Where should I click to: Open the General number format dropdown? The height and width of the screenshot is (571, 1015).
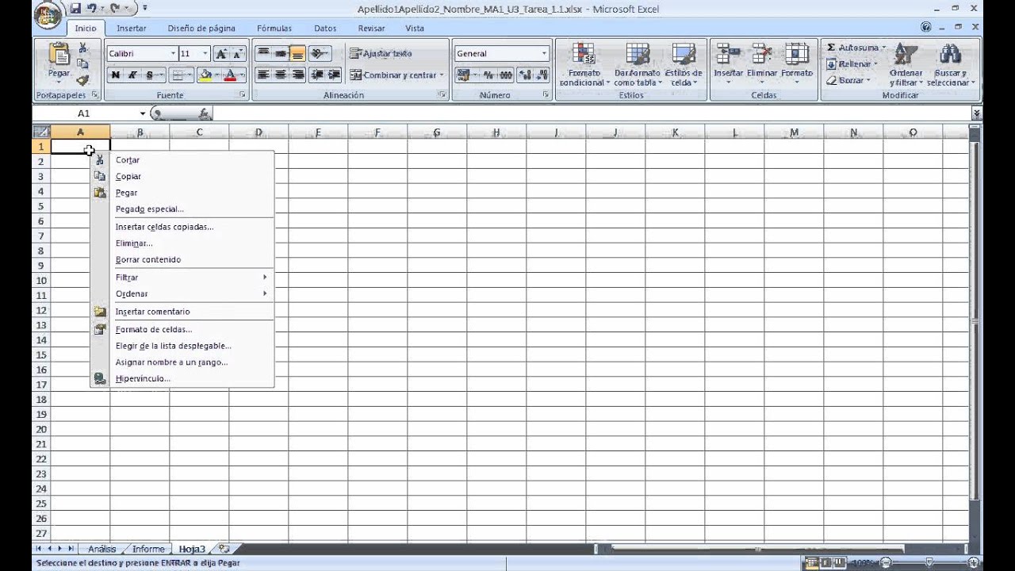[x=544, y=53]
